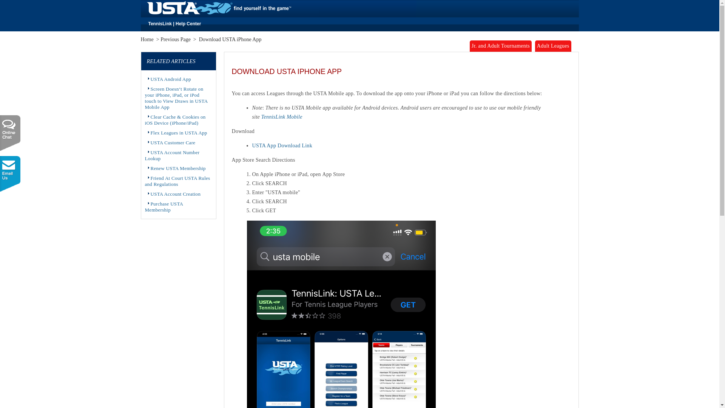Click the 'Click GET' step text

coord(264,211)
